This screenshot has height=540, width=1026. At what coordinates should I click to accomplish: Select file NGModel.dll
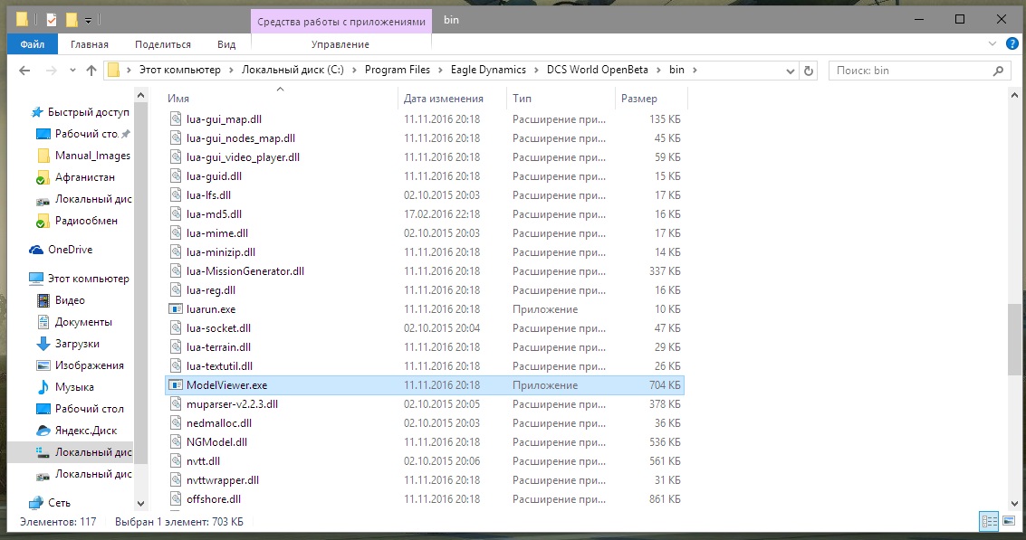coord(216,442)
